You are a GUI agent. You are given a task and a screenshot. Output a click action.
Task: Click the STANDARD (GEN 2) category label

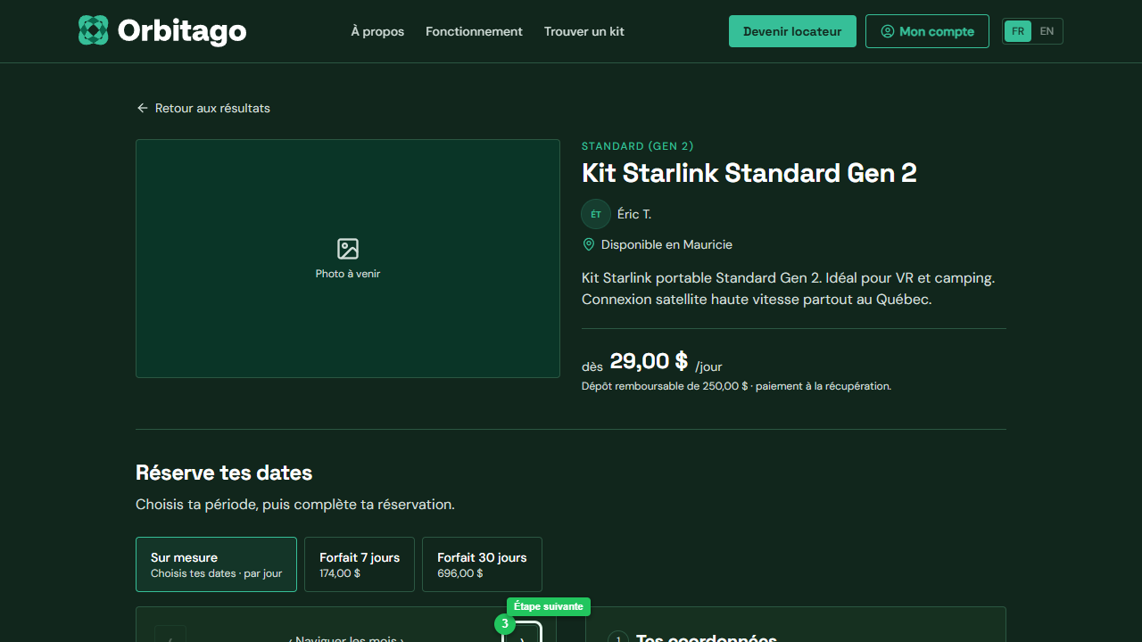point(638,146)
